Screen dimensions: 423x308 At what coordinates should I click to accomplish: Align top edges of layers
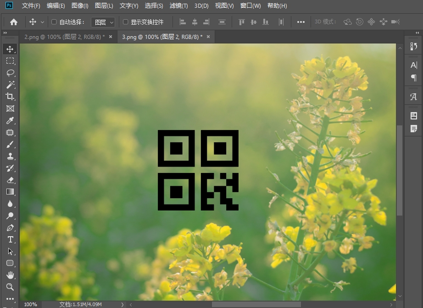[x=241, y=22]
